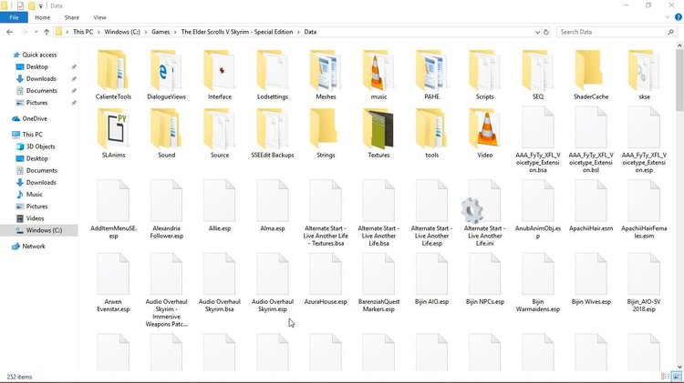
Task: Select Alternate Start - Live Another Life.ini file
Action: click(x=484, y=213)
